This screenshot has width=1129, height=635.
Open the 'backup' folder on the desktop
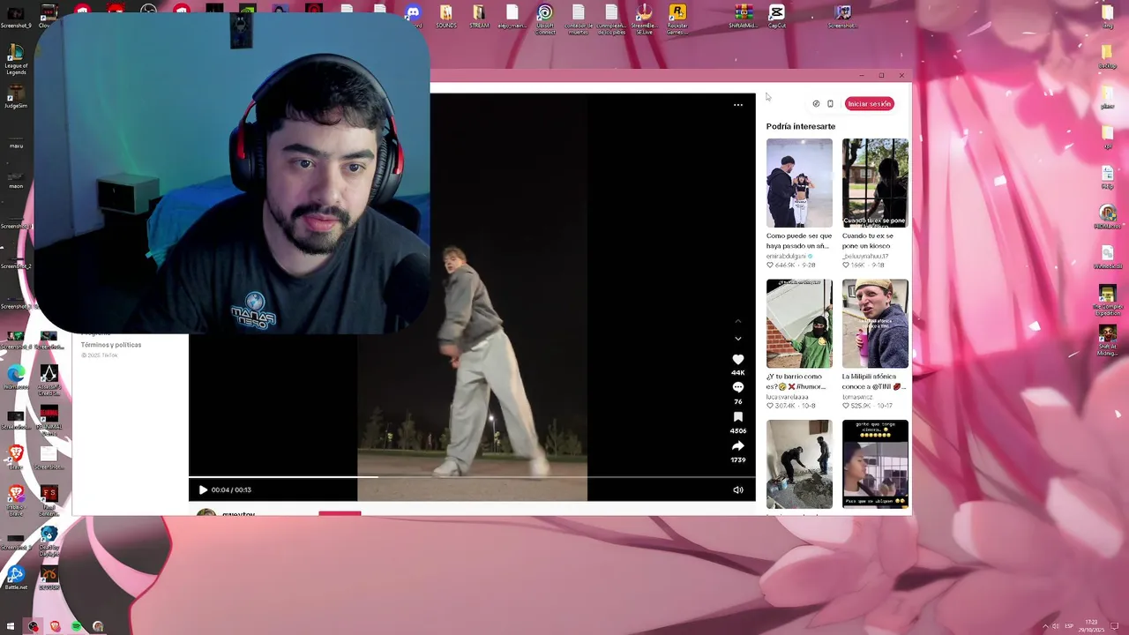[x=1108, y=56]
